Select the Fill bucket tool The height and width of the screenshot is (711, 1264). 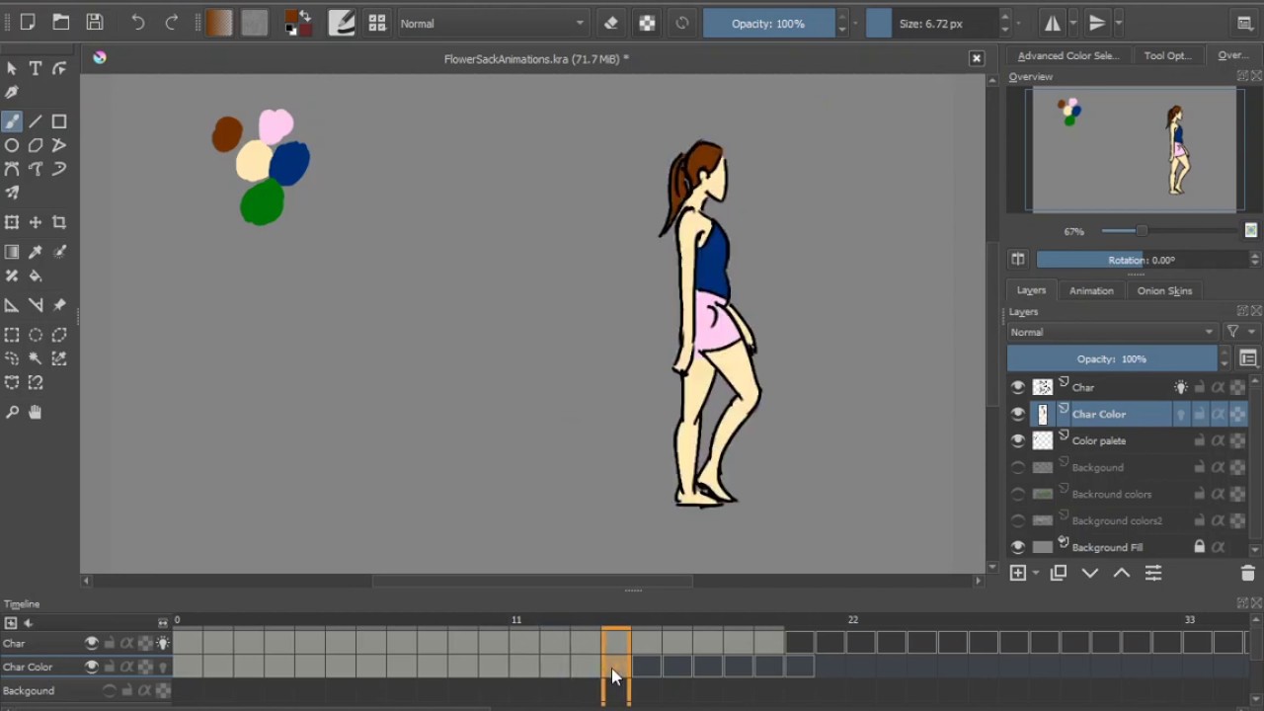click(x=36, y=276)
